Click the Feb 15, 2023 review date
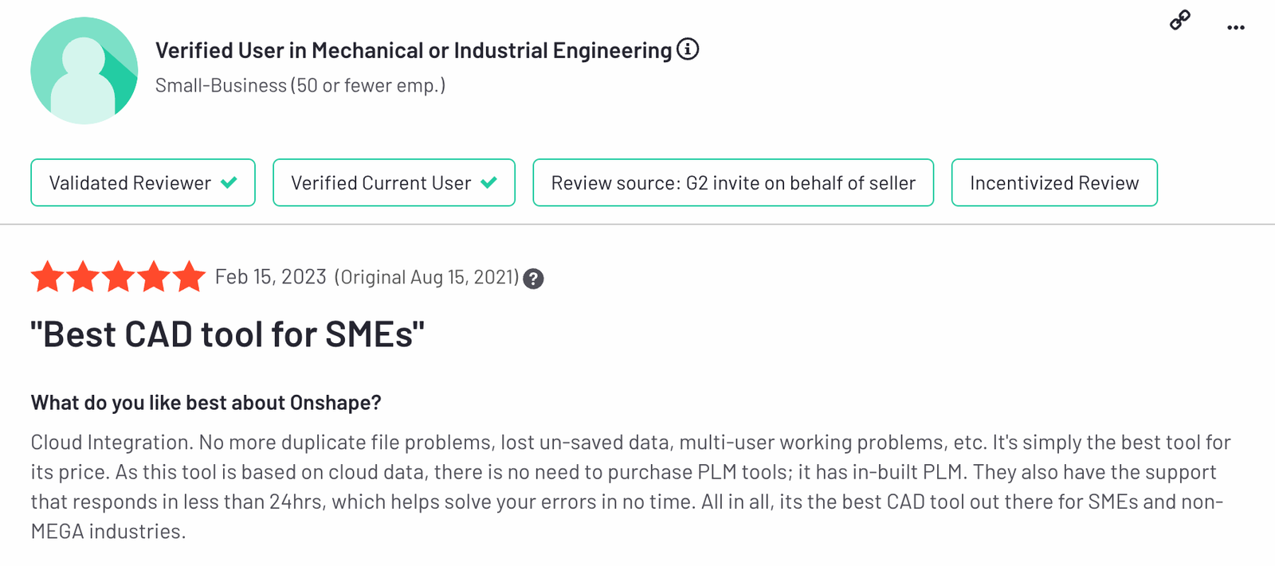The image size is (1275, 566). coord(270,277)
